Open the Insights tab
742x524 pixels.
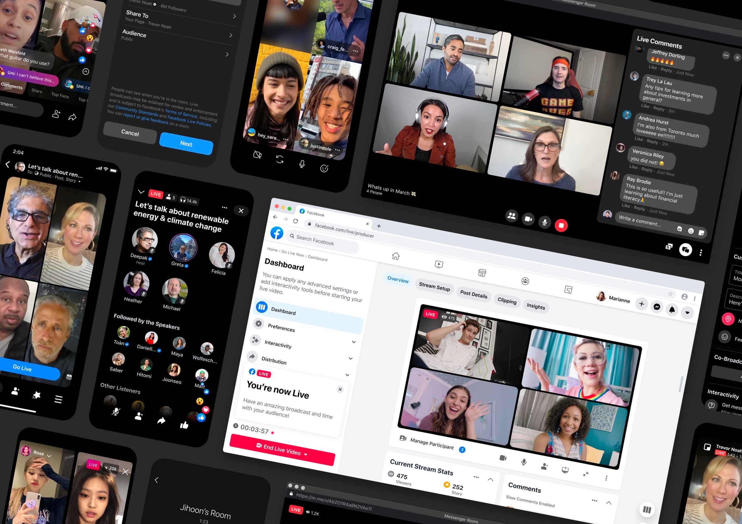coord(535,306)
